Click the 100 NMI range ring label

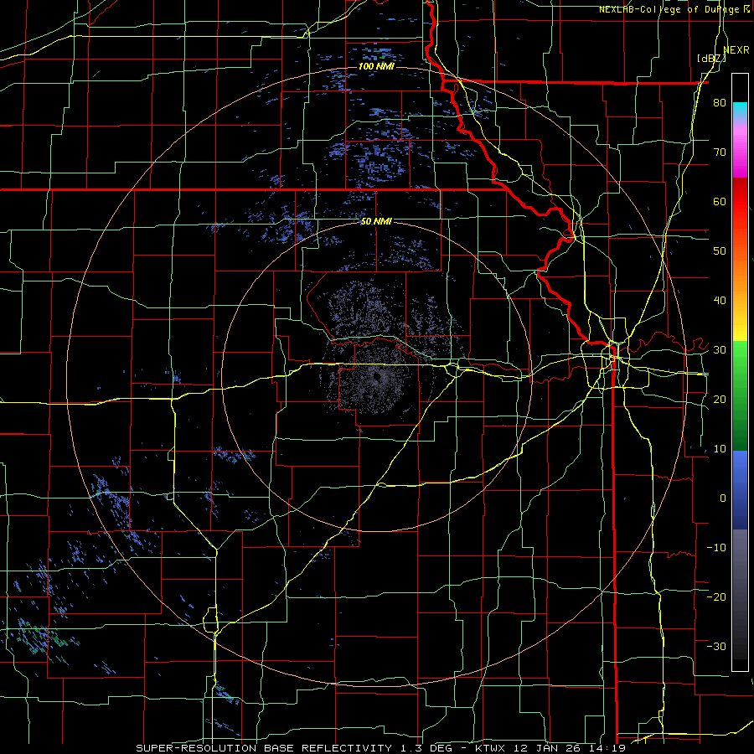(376, 66)
